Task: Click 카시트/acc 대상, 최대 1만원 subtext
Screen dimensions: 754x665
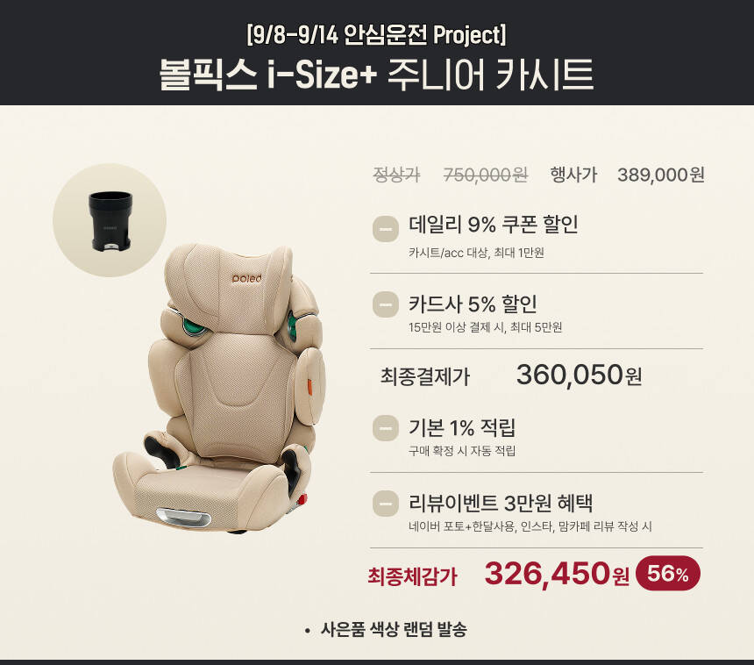Action: coord(476,253)
